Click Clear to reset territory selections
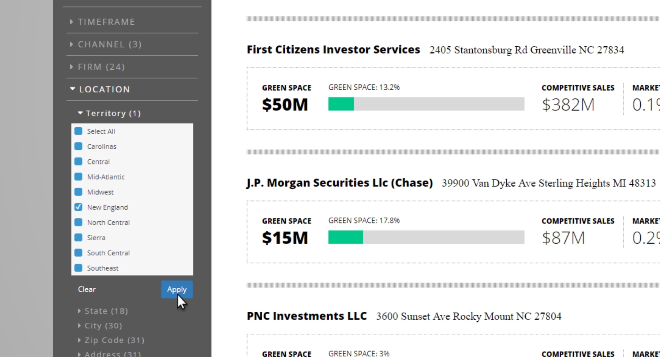This screenshot has width=660, height=357. (x=87, y=289)
